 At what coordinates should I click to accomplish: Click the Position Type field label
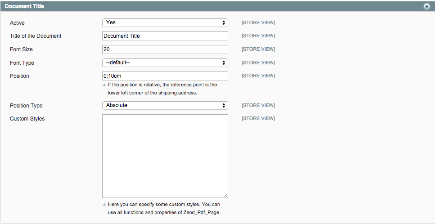pyautogui.click(x=26, y=106)
